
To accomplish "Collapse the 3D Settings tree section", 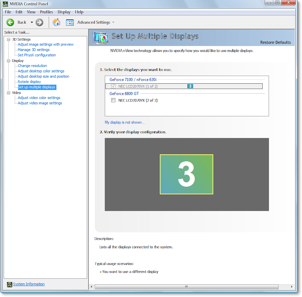I will [8, 39].
